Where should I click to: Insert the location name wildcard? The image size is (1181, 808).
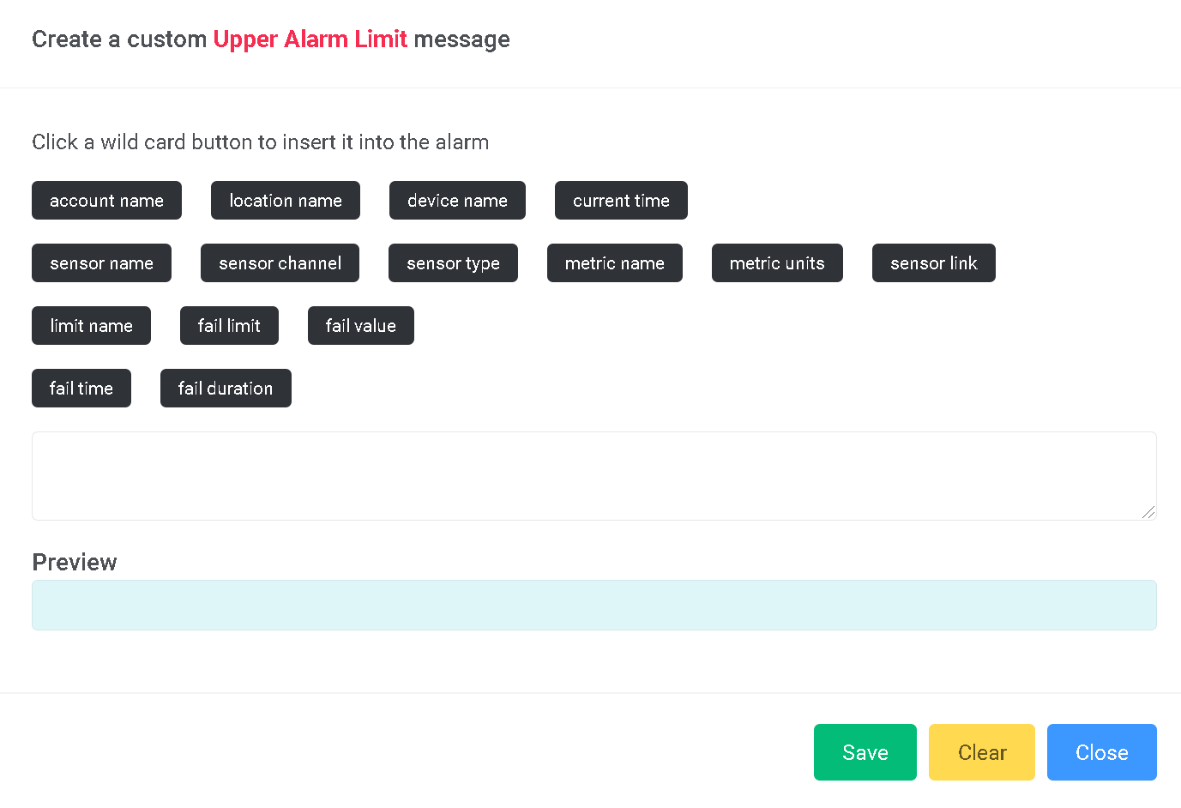click(286, 201)
